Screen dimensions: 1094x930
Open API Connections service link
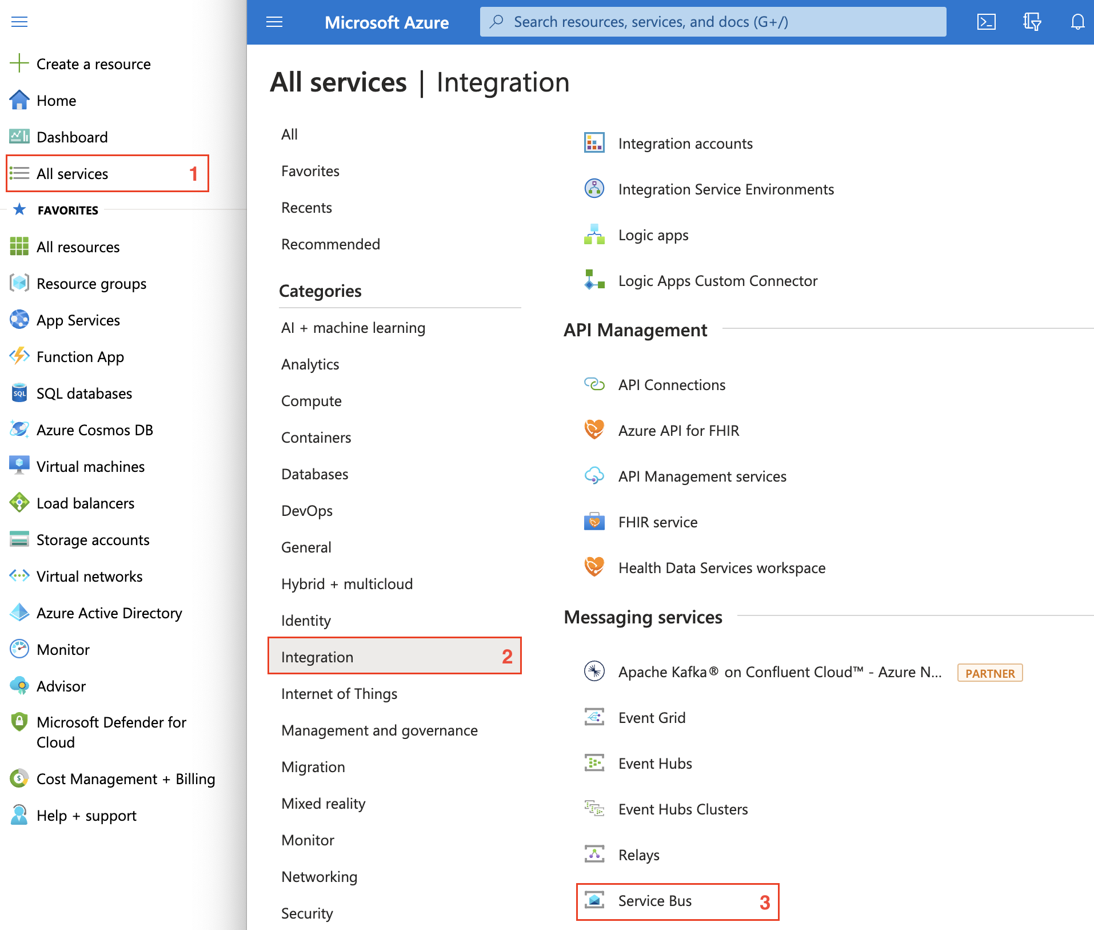[672, 385]
